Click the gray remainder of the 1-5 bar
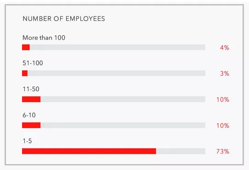Image resolution: width=249 pixels, height=170 pixels. coord(181,151)
